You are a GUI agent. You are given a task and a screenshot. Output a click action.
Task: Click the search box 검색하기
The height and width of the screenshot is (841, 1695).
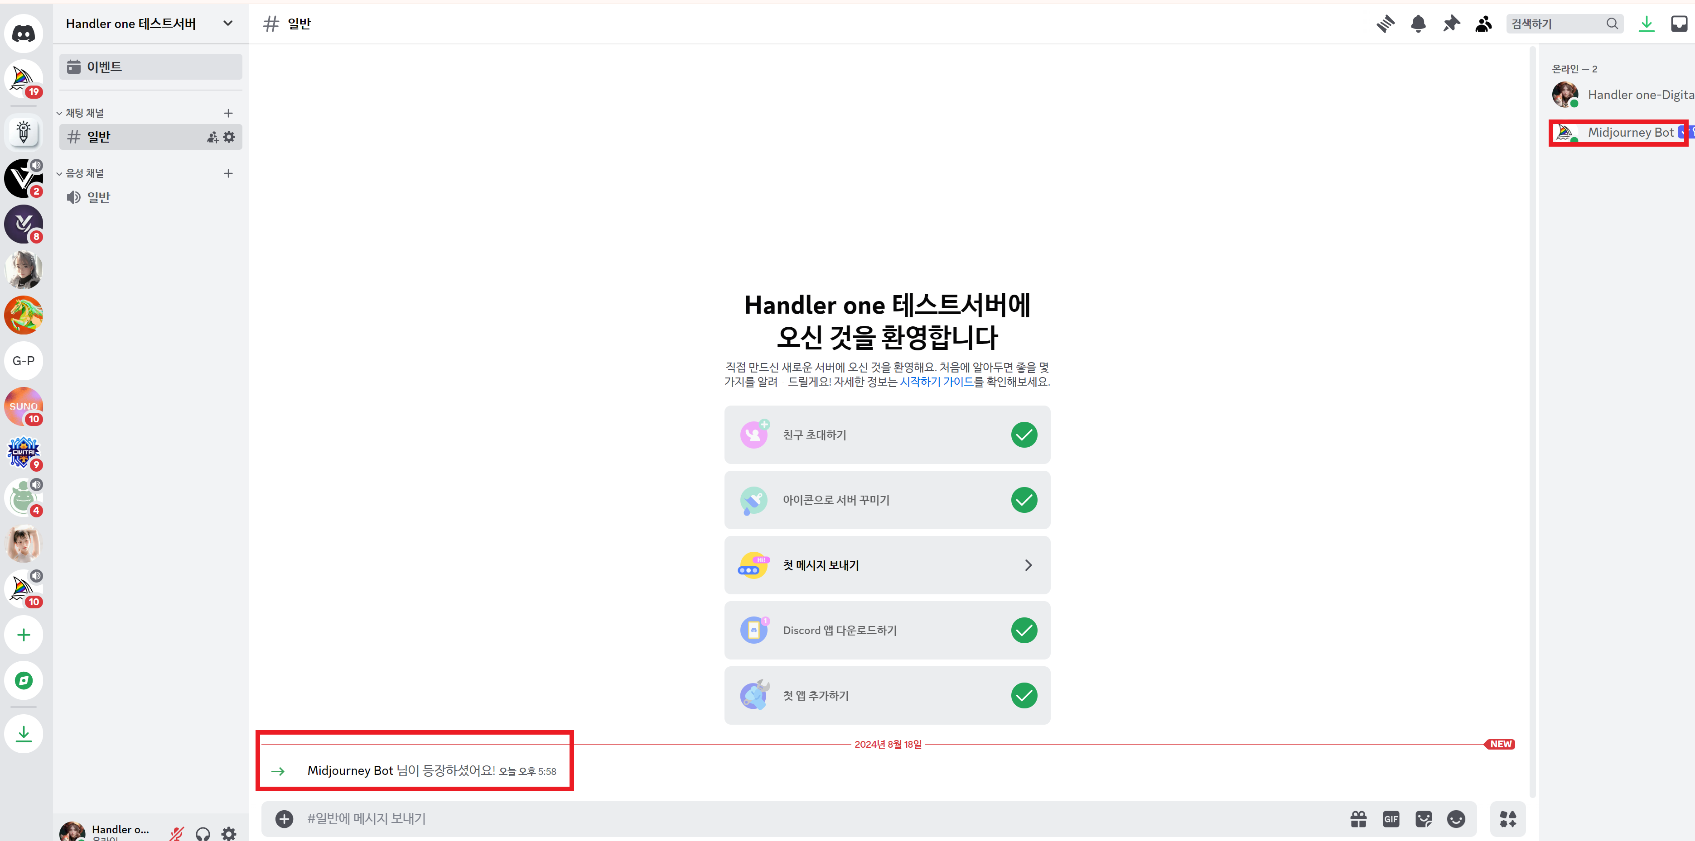tap(1564, 24)
